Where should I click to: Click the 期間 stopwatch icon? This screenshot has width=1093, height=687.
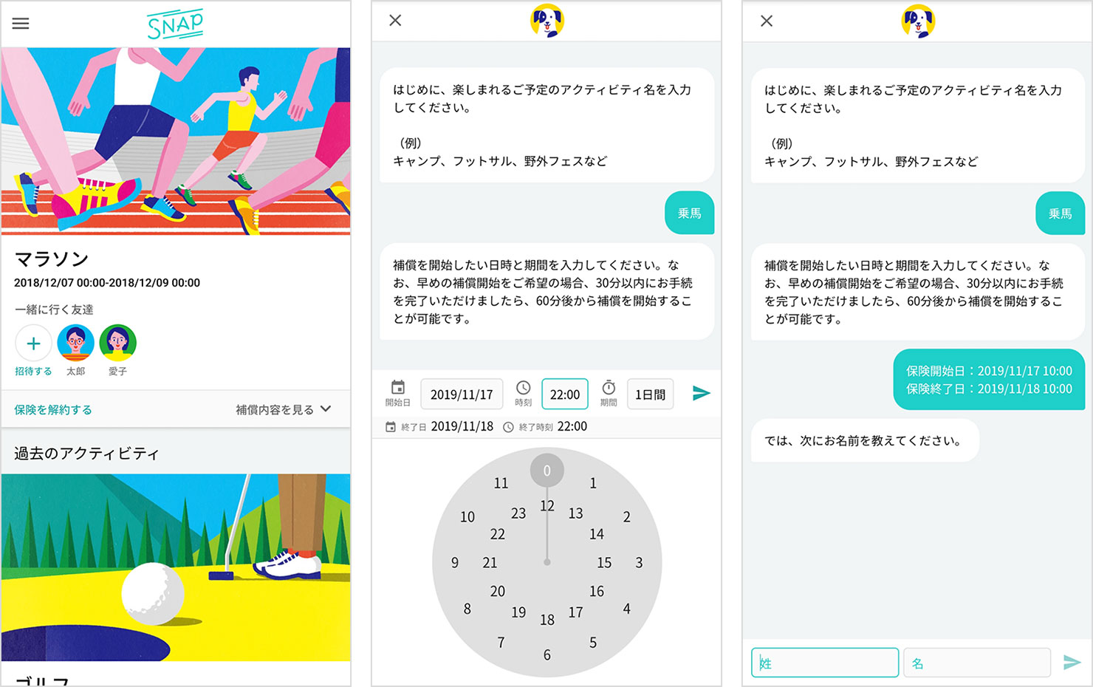click(x=609, y=388)
